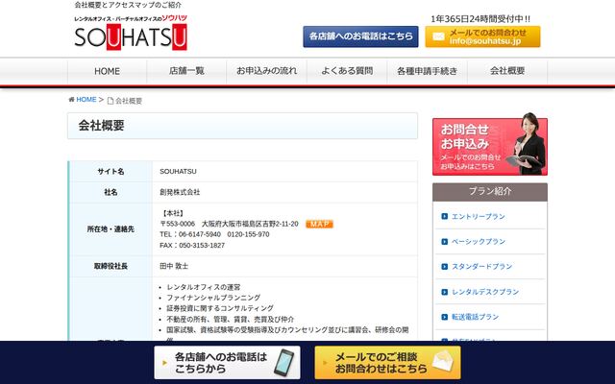Select the 会社概要 page heading
The image size is (615, 384).
[101, 126]
